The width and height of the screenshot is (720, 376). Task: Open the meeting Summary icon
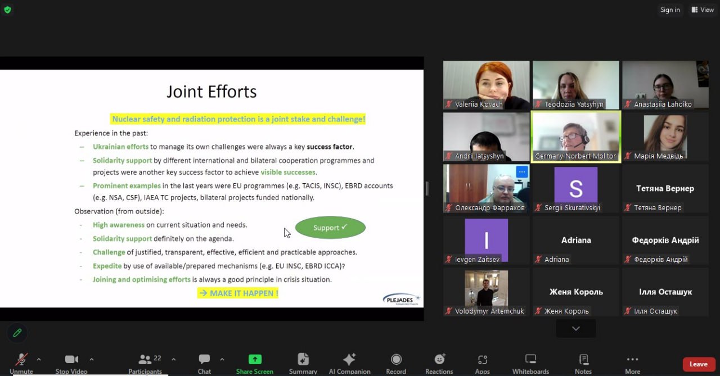303,360
